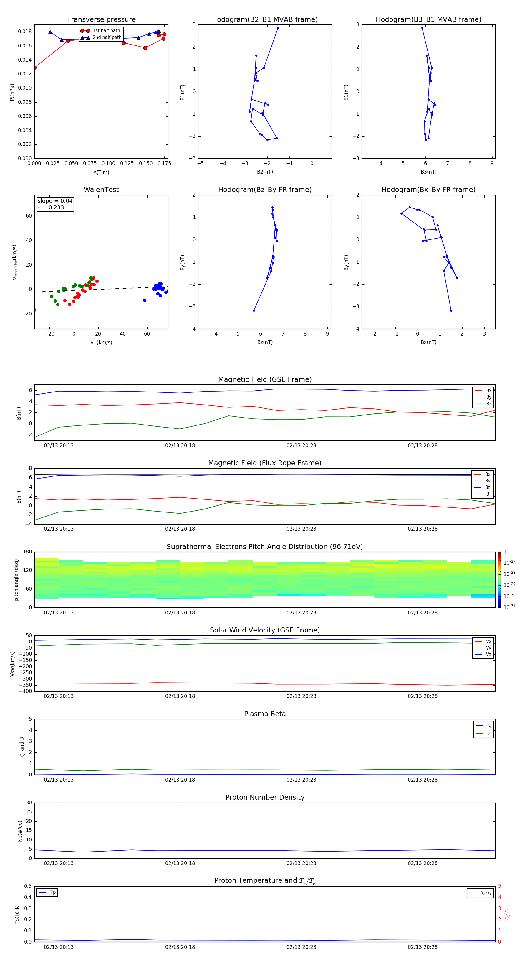Click '02/13 20:28' tick under temperature panel

click(423, 947)
